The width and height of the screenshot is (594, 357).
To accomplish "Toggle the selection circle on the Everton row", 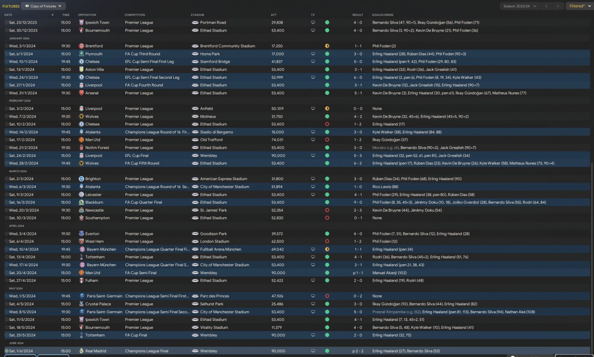I will (x=6, y=234).
